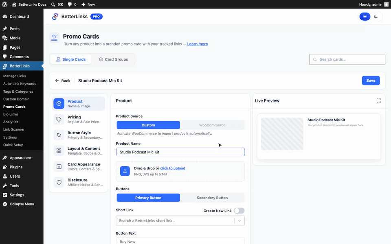
Task: Switch to Single Cards tab
Action: pyautogui.click(x=71, y=59)
